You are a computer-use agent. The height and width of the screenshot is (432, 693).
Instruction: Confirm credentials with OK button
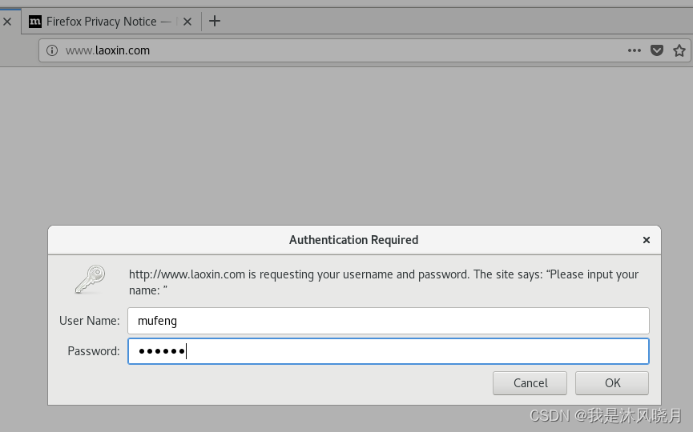coord(612,383)
